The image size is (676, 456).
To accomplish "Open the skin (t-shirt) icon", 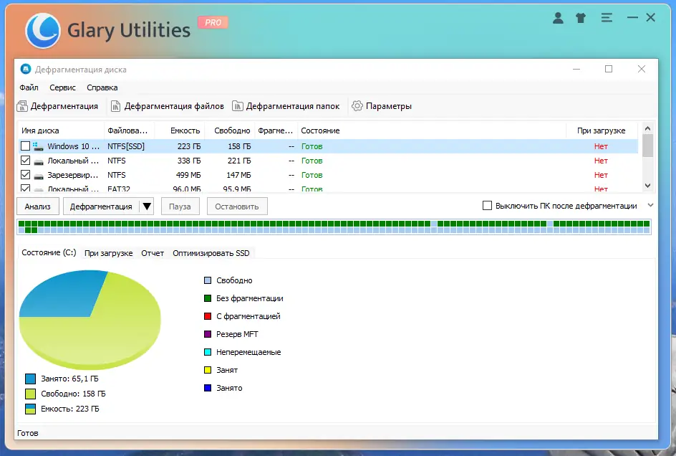I will [x=581, y=18].
